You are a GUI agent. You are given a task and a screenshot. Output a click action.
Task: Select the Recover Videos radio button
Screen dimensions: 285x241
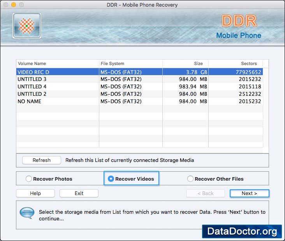111,179
